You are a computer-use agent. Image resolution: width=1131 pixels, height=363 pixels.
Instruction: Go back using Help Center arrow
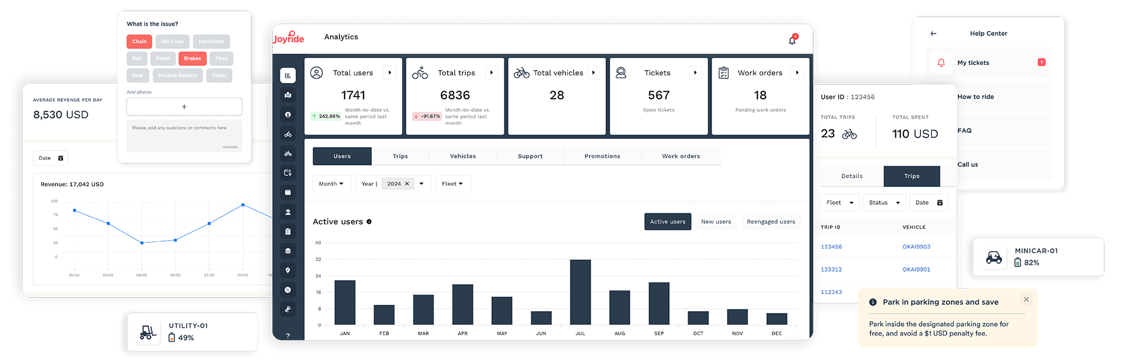(933, 34)
